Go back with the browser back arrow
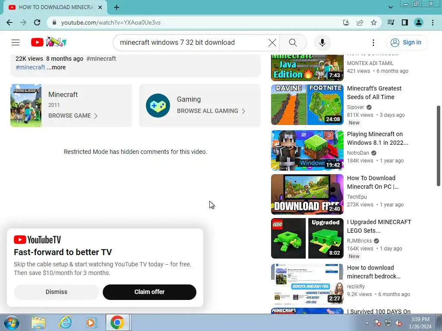 pyautogui.click(x=9, y=22)
